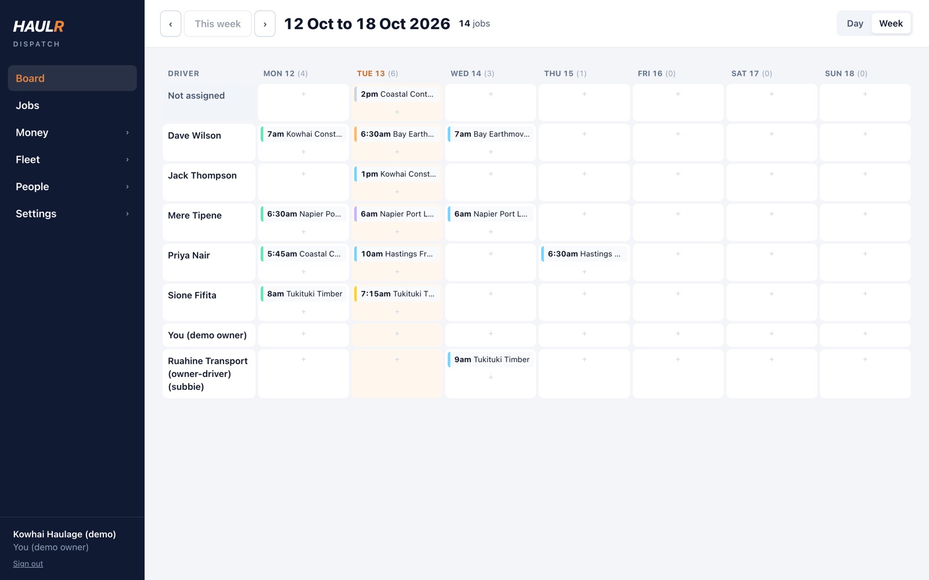The width and height of the screenshot is (929, 580).
Task: Add job for Not assigned on Wednesday 14
Action: point(491,94)
